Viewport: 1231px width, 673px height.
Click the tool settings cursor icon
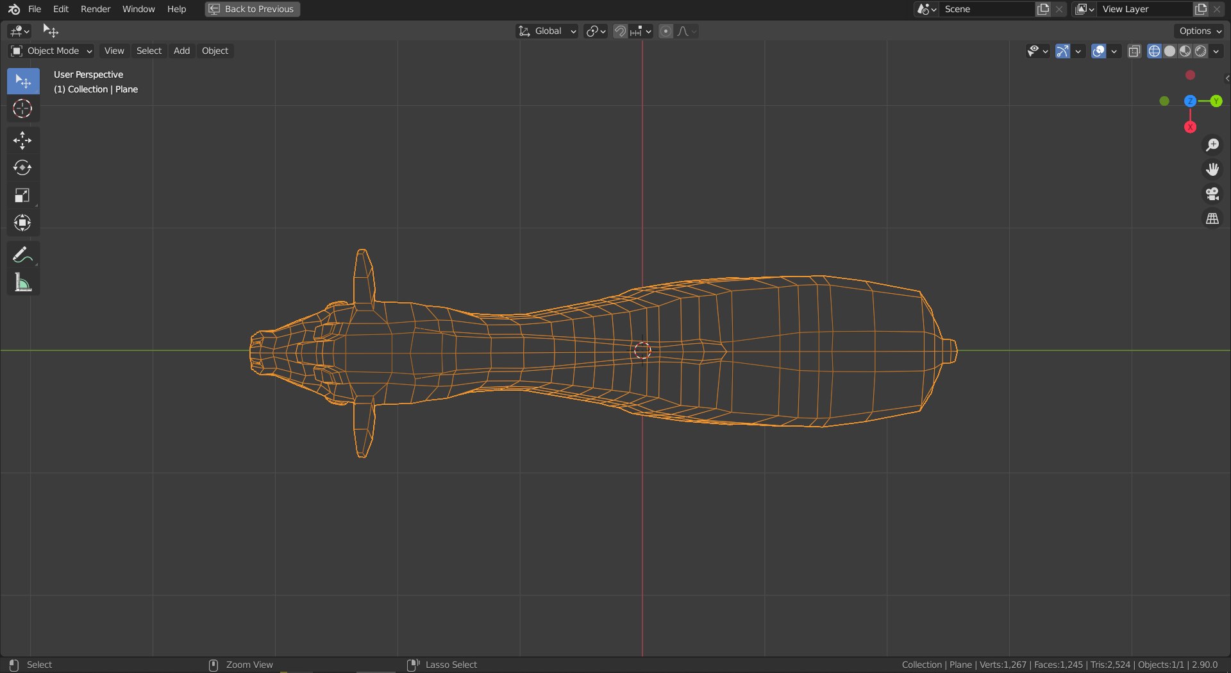51,31
